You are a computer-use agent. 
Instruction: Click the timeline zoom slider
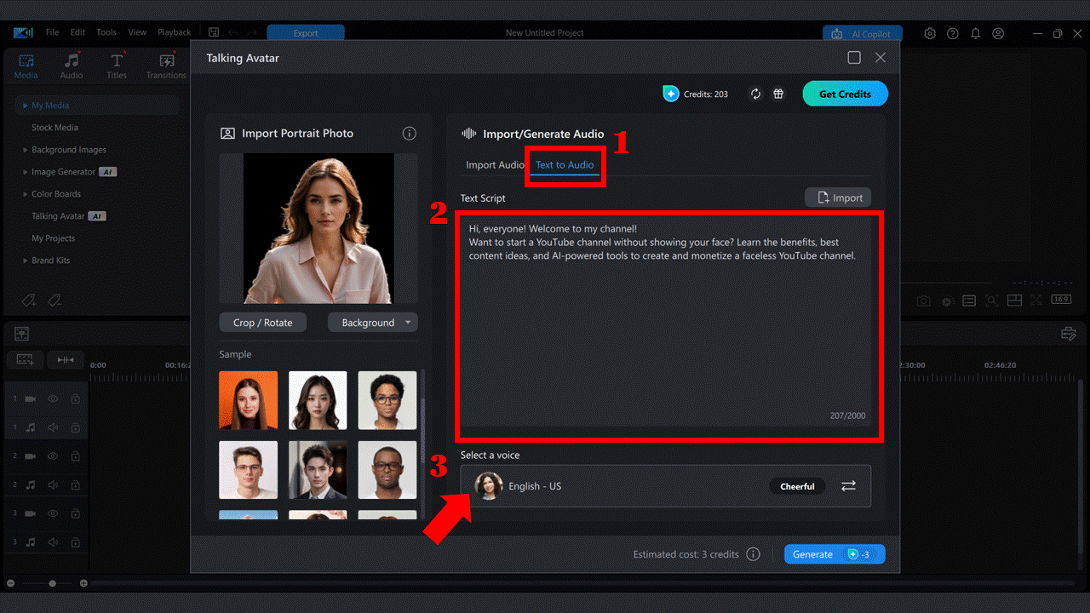(x=52, y=583)
